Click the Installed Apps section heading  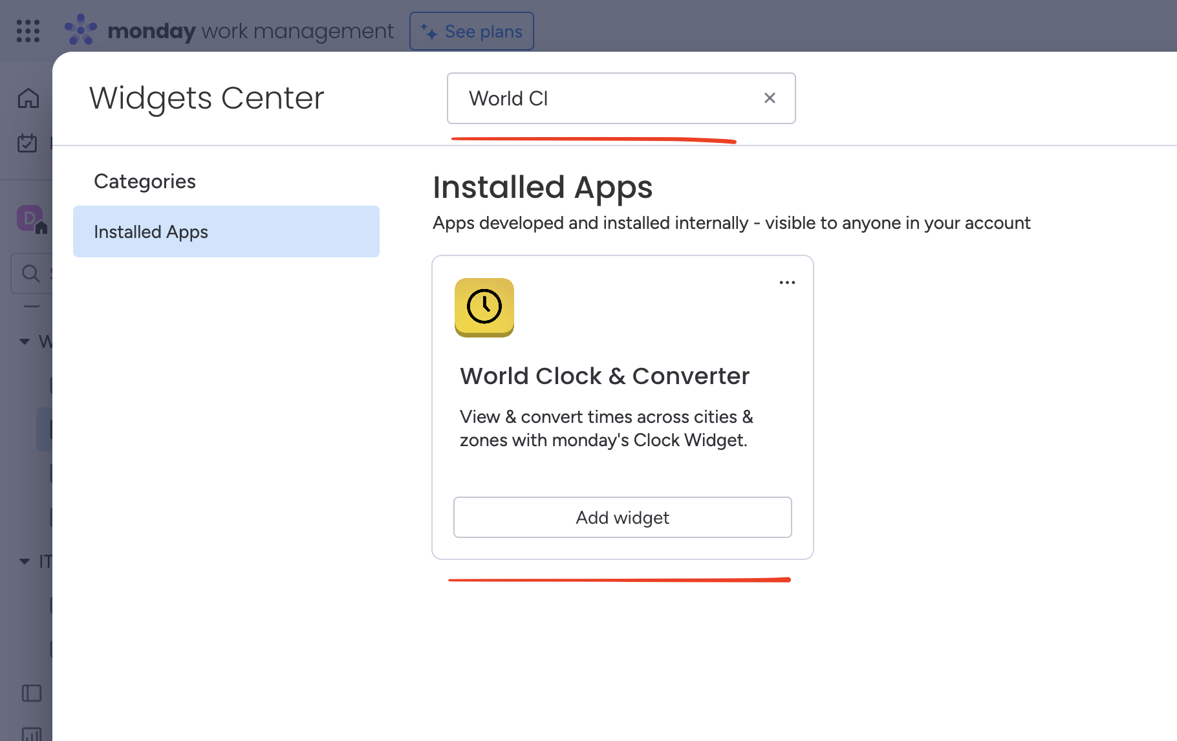(x=543, y=188)
